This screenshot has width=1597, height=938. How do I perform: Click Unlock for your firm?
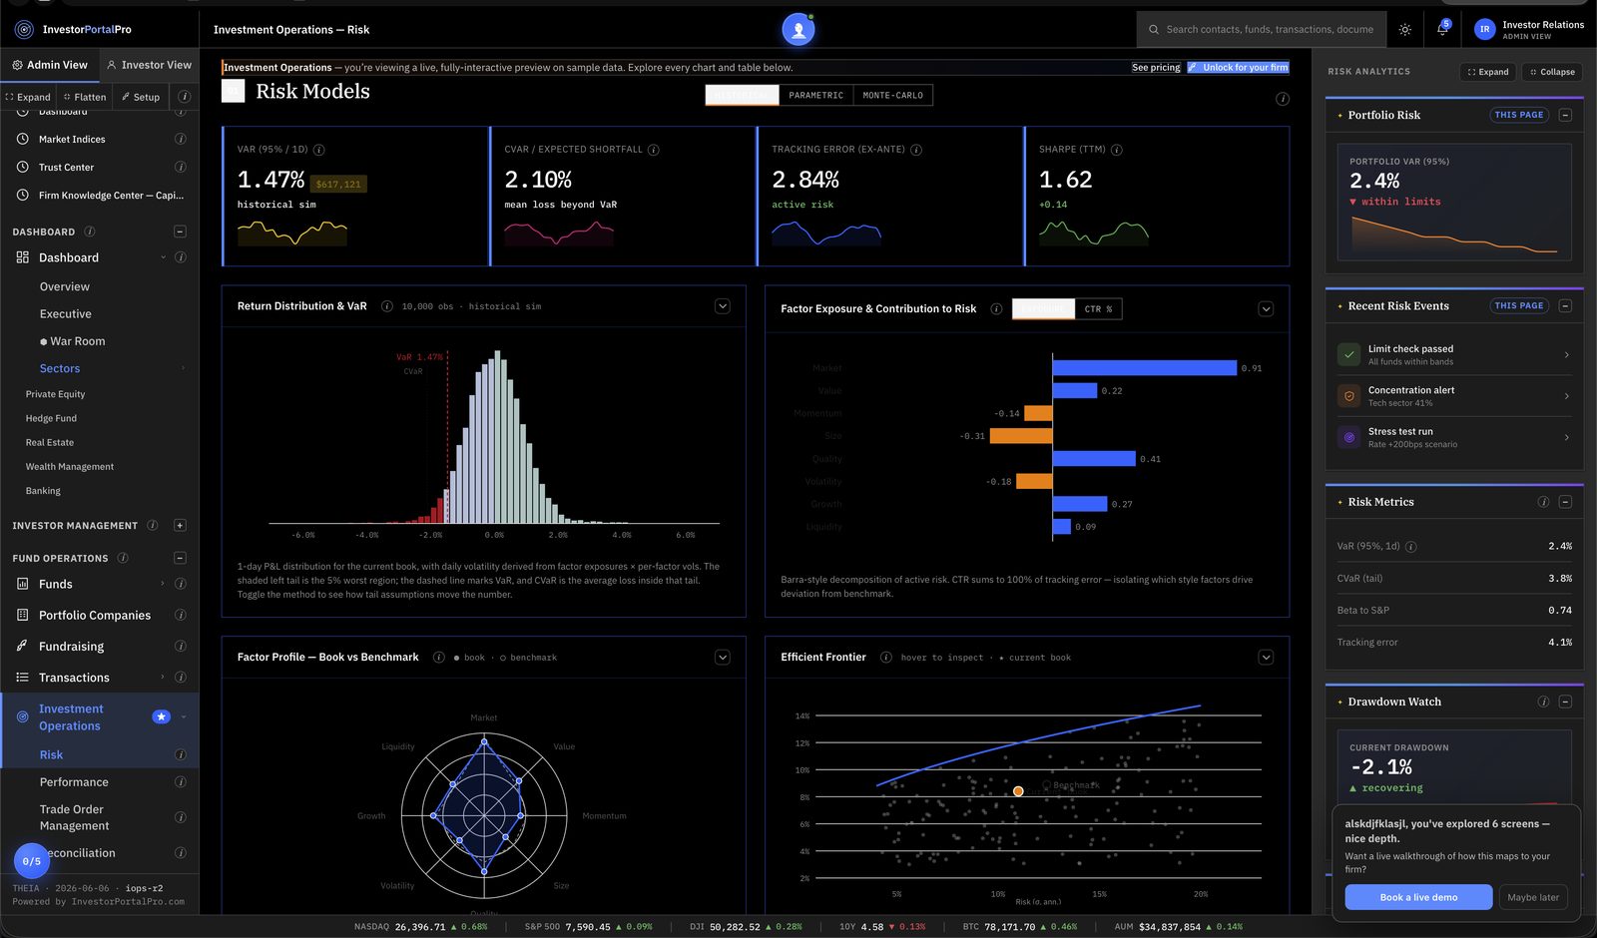pyautogui.click(x=1238, y=68)
